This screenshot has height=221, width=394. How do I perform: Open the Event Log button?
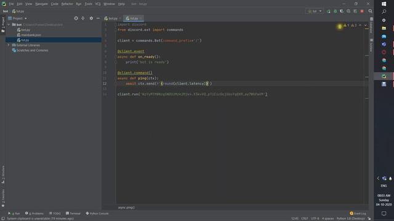coord(358,214)
